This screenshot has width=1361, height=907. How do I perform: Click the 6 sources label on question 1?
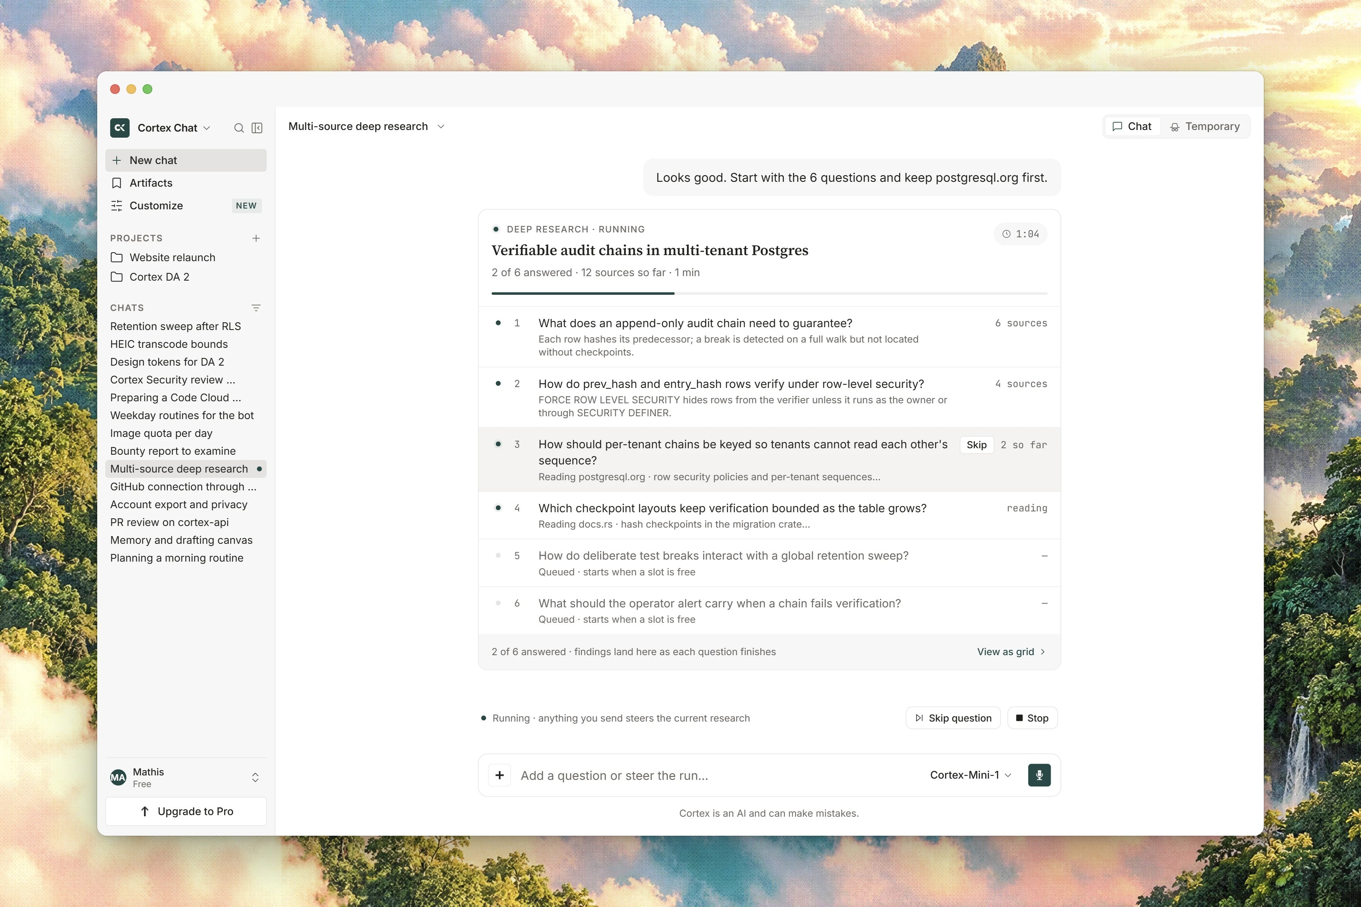point(1021,324)
